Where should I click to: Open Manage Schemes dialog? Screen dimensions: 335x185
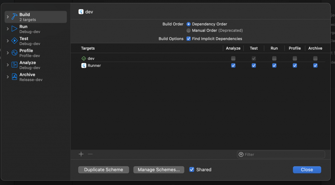click(159, 170)
